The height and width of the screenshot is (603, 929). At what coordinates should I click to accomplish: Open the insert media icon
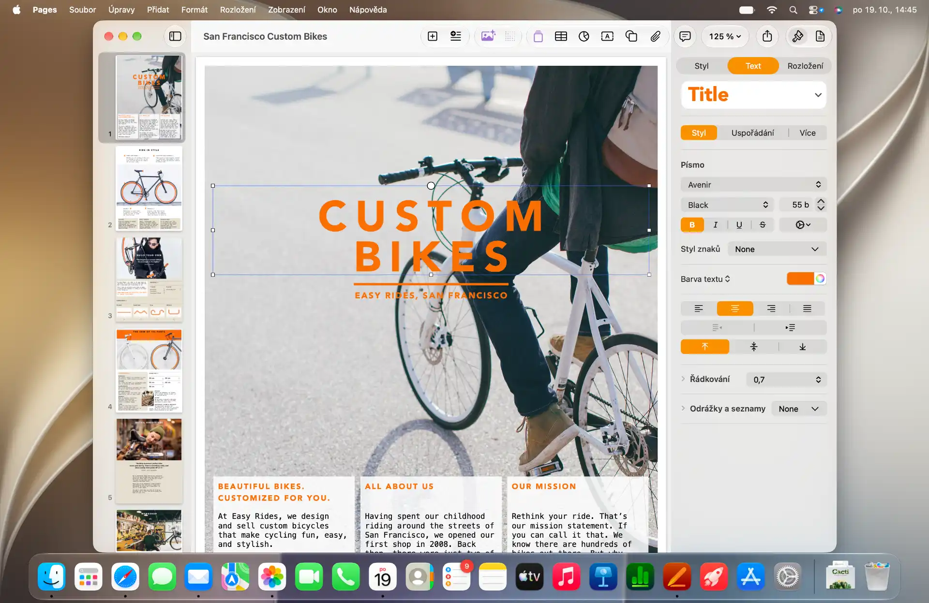[488, 36]
